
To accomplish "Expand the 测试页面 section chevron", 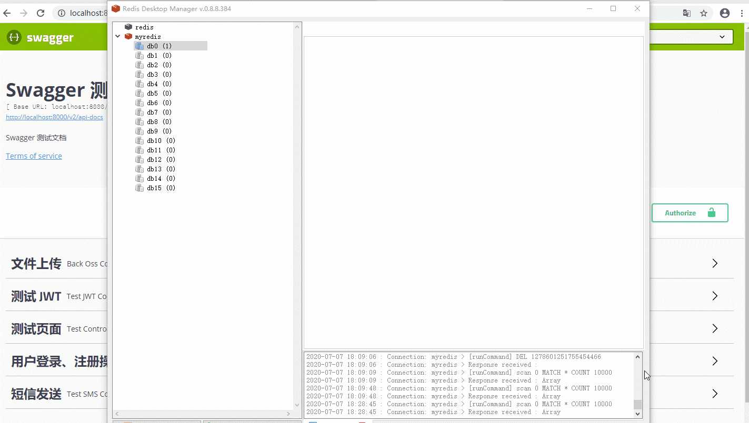I will click(x=715, y=328).
